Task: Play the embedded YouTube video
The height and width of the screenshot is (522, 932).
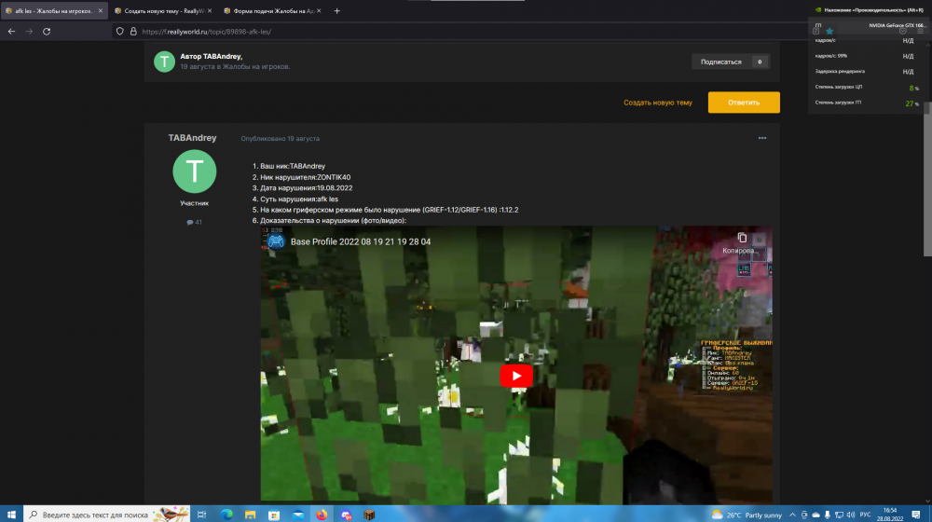Action: tap(516, 376)
